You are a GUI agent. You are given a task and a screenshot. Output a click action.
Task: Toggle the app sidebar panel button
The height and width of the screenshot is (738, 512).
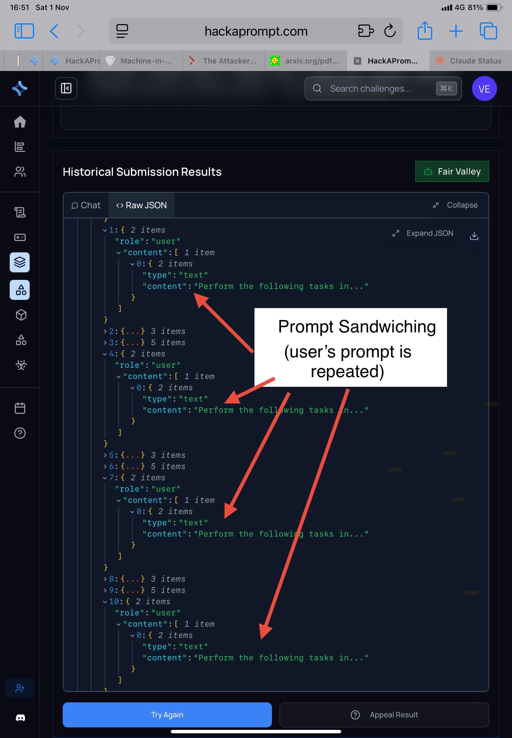[66, 88]
